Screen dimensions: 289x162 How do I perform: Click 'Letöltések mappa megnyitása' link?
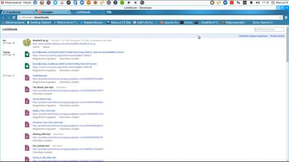(x=253, y=36)
